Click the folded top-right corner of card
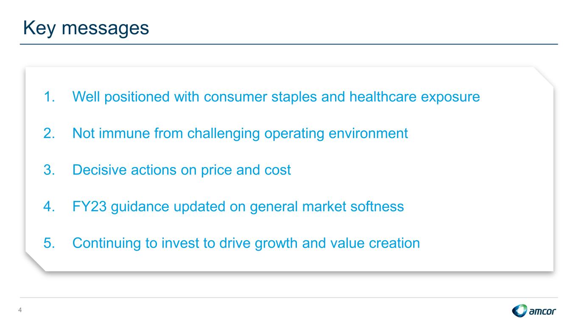This screenshot has width=579, height=325. pos(544,76)
